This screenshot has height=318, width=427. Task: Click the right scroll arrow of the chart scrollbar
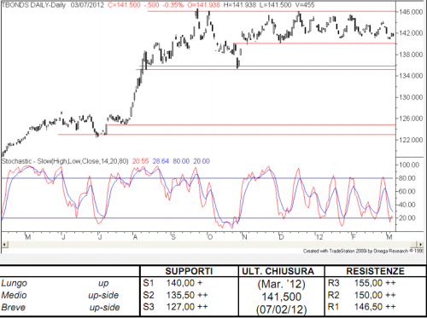pos(420,244)
